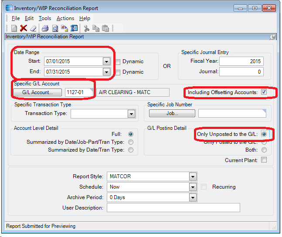Open the Report Style dropdown
The height and width of the screenshot is (237, 282).
193,176
